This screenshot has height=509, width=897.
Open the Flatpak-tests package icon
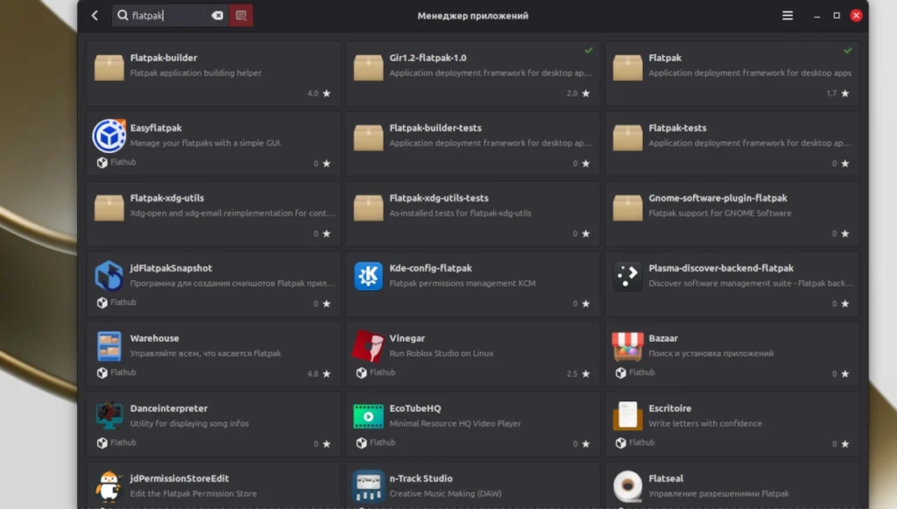coord(627,138)
